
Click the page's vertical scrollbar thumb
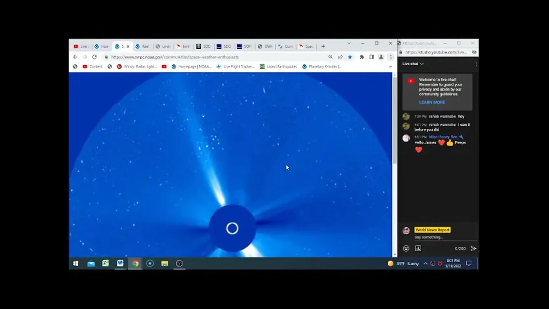[x=395, y=120]
